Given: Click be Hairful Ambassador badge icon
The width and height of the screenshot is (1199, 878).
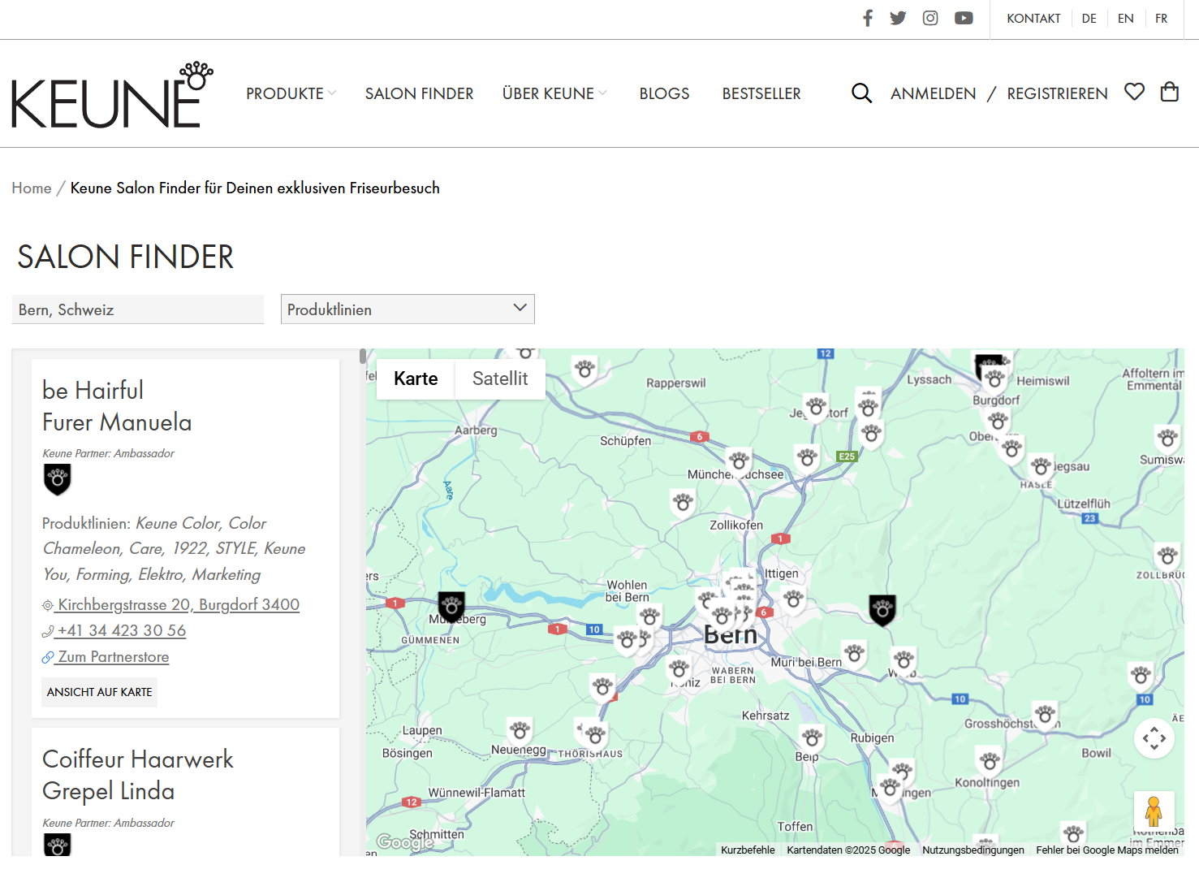Looking at the screenshot, I should pyautogui.click(x=58, y=479).
